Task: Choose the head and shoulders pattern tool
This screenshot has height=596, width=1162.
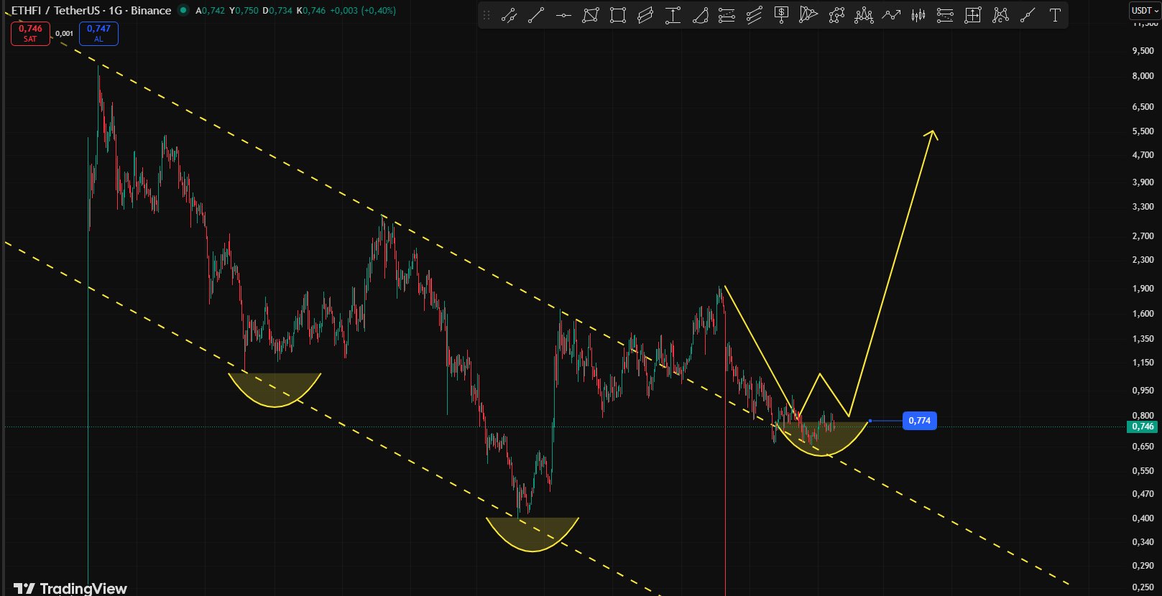Action: click(864, 15)
